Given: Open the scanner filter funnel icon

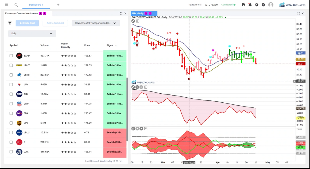Looking at the screenshot, I should tap(10, 23).
